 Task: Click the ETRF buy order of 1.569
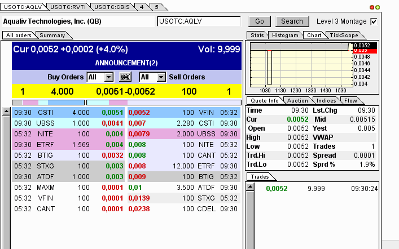point(68,145)
